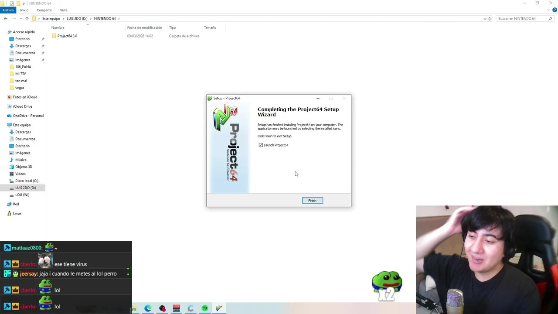Image resolution: width=558 pixels, height=314 pixels.
Task: Open the Vista ribbon tab
Action: coord(64,10)
